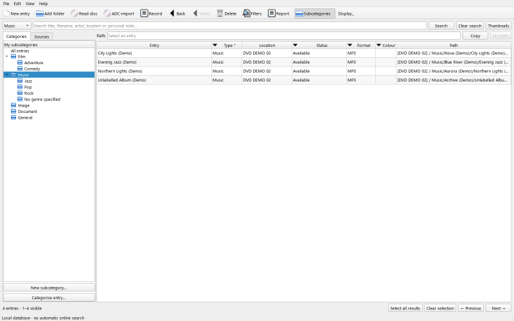The width and height of the screenshot is (514, 321).
Task: Go Back using the arrow icon
Action: (x=172, y=13)
